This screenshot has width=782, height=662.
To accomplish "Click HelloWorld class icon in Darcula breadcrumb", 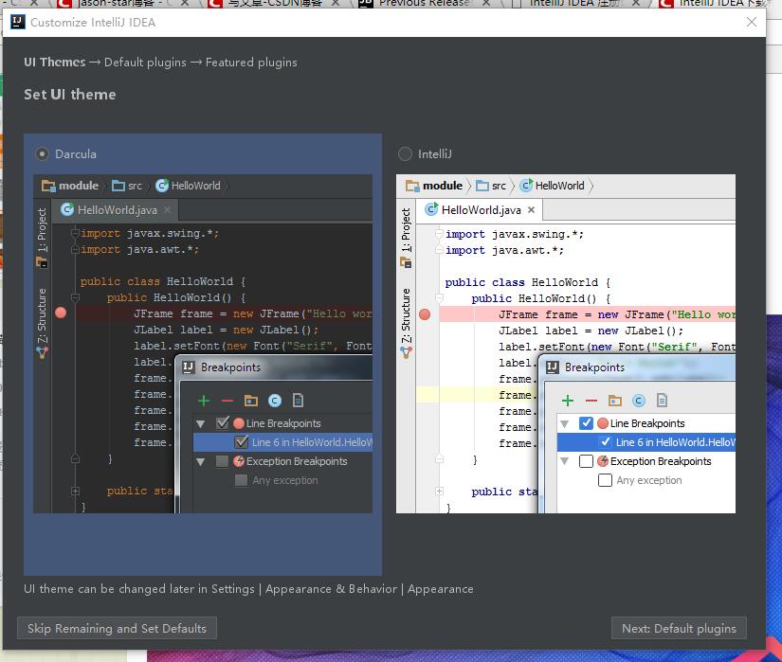I will coord(161,186).
